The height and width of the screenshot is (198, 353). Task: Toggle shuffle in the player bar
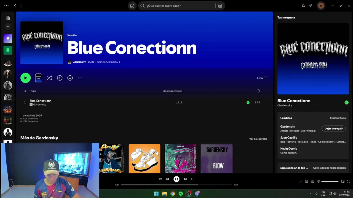tap(160, 179)
